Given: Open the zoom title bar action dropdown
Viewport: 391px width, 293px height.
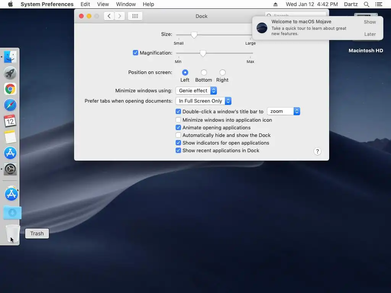Looking at the screenshot, I should point(284,111).
